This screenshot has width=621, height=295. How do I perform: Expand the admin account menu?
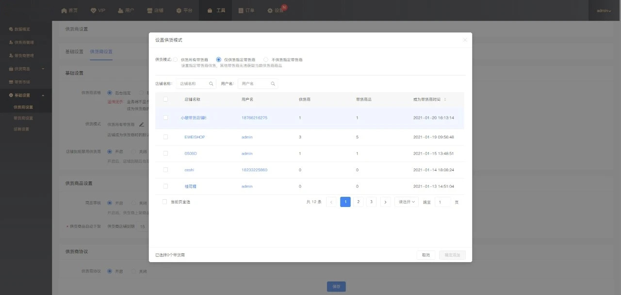[x=604, y=11]
